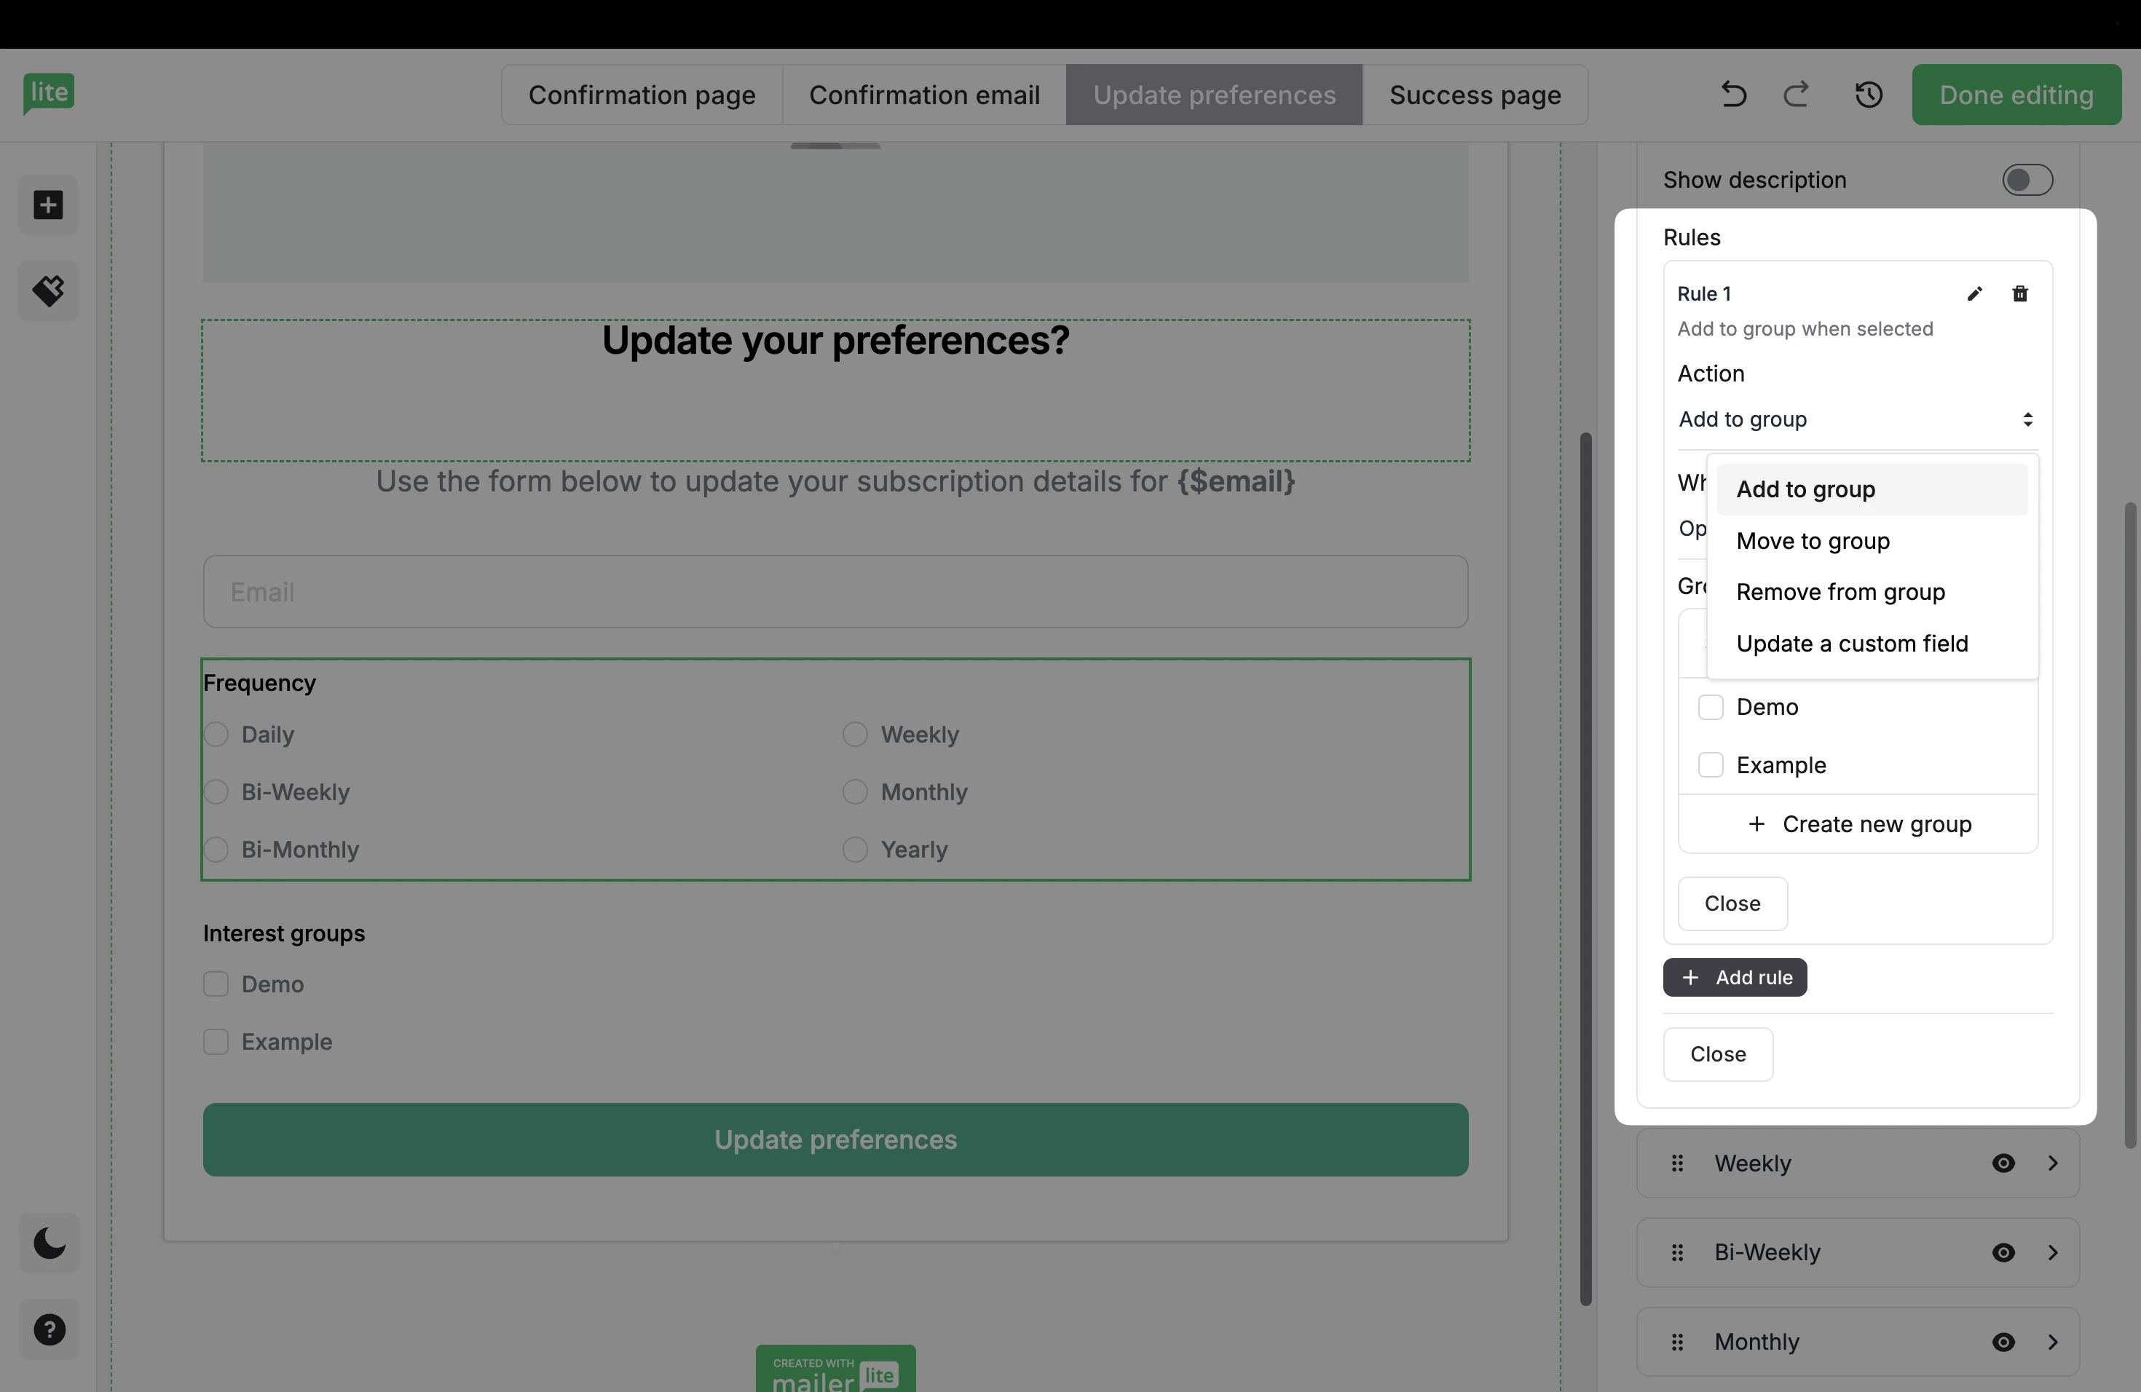This screenshot has width=2141, height=1392.
Task: Toggle visibility of the Weekly option
Action: tap(2003, 1163)
